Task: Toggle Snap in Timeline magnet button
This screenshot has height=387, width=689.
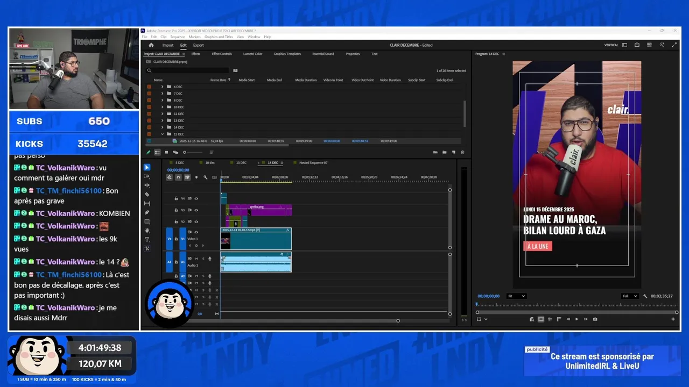Action: click(x=178, y=177)
